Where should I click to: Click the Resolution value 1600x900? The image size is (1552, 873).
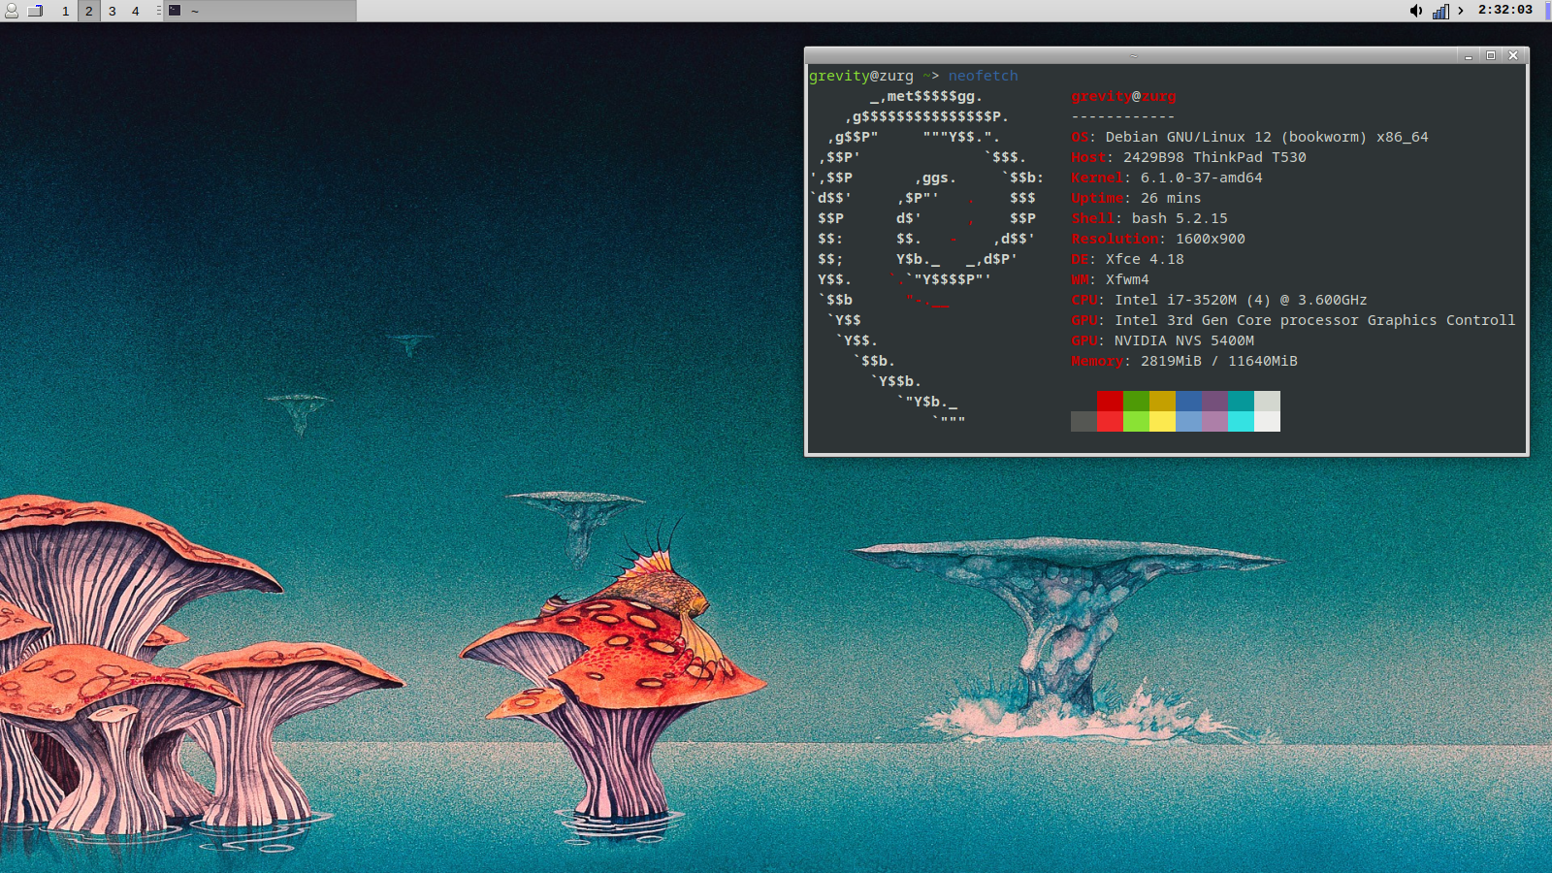[1211, 239]
